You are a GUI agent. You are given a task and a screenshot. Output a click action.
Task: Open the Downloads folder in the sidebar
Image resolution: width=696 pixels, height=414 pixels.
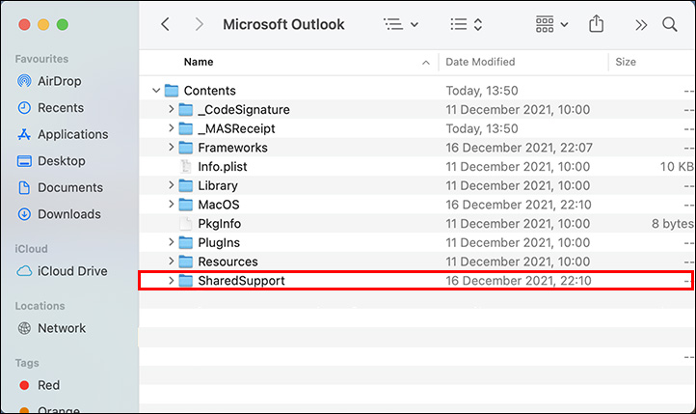pyautogui.click(x=68, y=214)
